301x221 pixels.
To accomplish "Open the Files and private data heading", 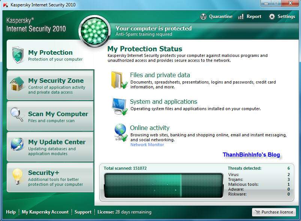I will [160, 75].
